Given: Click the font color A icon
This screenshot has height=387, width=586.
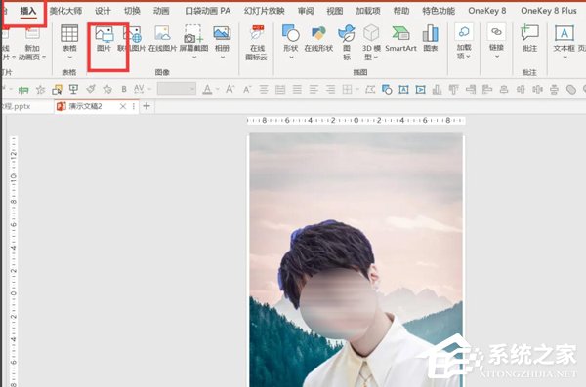Looking at the screenshot, I should coord(207,89).
